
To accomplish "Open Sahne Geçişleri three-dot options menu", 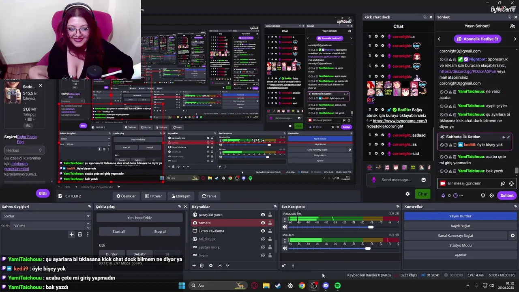I will (x=88, y=234).
